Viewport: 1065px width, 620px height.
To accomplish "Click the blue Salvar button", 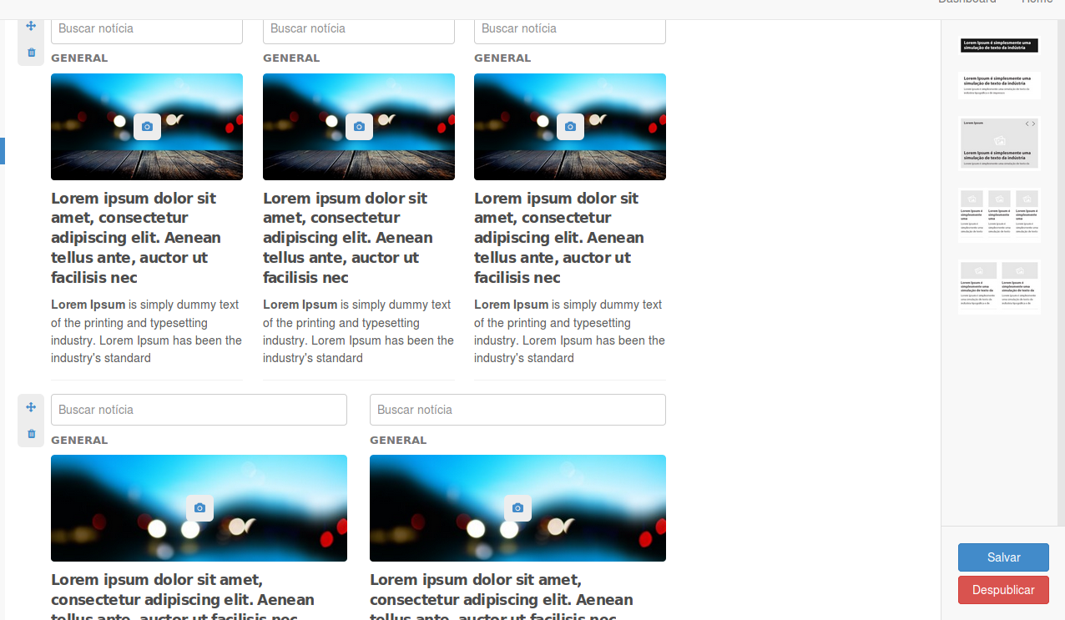I will click(1003, 557).
